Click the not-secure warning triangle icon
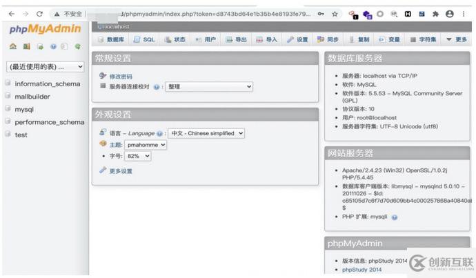This screenshot has width=476, height=278. (x=57, y=14)
